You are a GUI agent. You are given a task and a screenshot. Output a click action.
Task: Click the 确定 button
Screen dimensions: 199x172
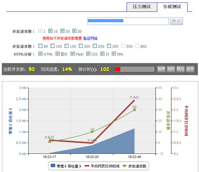tap(176, 21)
